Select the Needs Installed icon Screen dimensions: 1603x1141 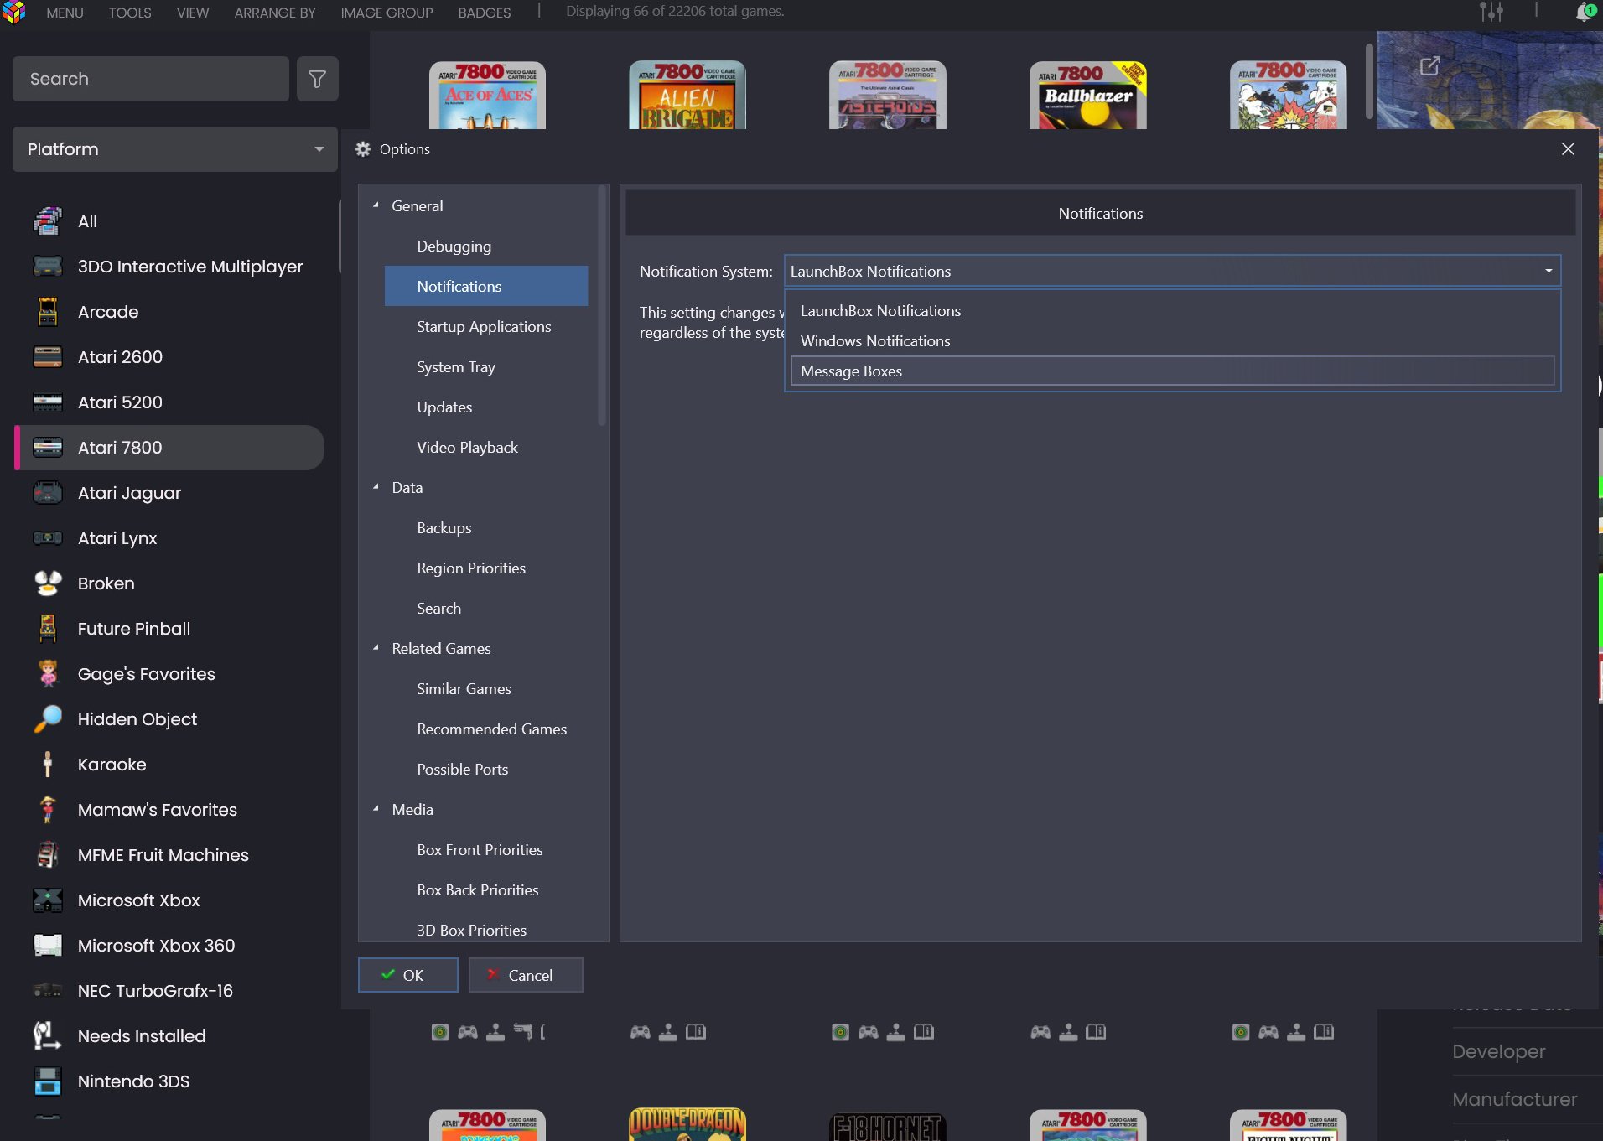point(48,1036)
